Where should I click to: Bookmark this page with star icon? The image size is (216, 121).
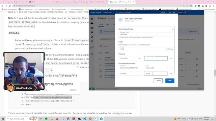[x=191, y=6]
